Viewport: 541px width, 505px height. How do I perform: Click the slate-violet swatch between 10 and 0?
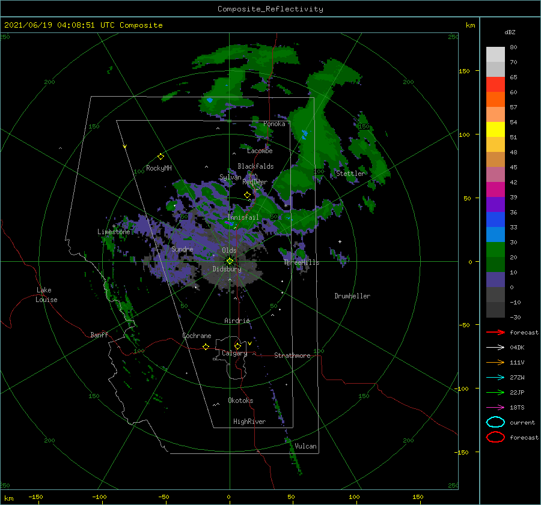tap(495, 280)
